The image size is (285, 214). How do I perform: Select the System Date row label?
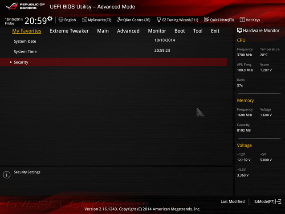tap(25, 41)
